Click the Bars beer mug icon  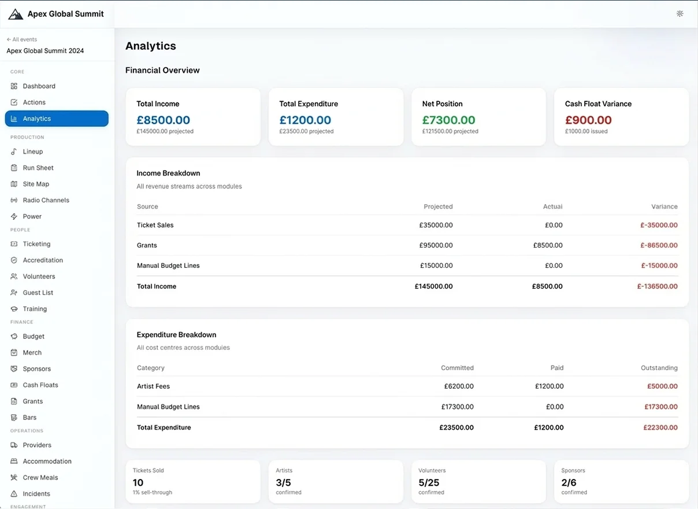[x=13, y=417]
